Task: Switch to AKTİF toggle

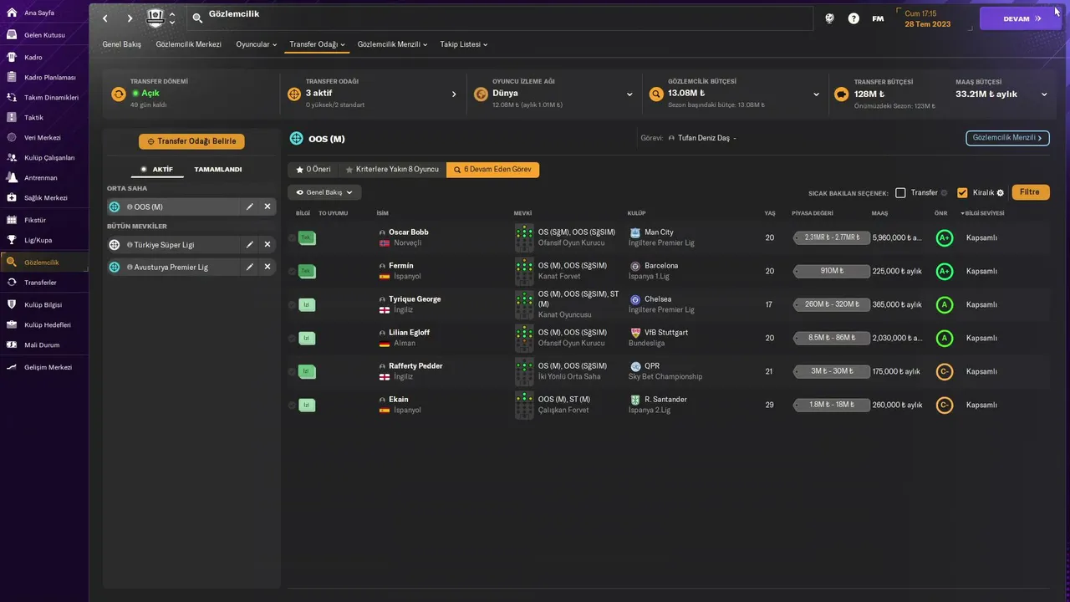Action: tap(156, 169)
